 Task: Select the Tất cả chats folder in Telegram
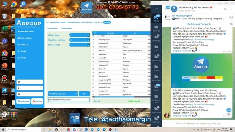pyautogui.click(x=156, y=18)
